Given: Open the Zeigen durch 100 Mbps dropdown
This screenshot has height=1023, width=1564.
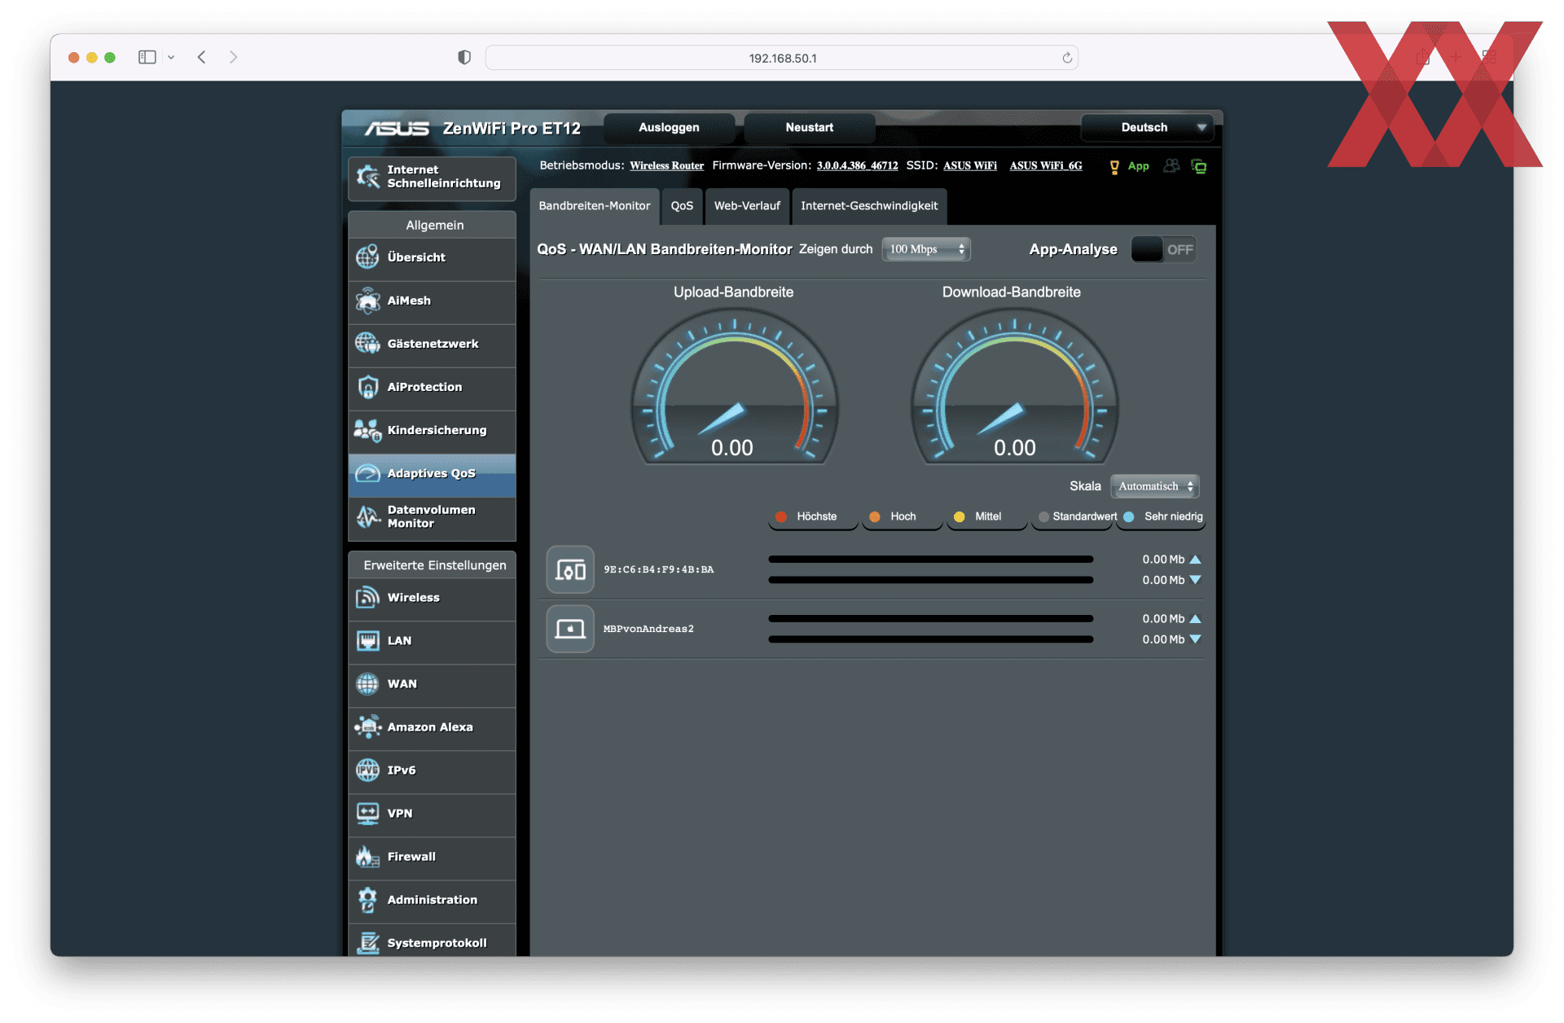Looking at the screenshot, I should tap(926, 249).
